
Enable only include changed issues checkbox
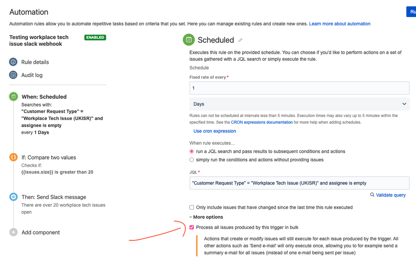[x=192, y=207]
